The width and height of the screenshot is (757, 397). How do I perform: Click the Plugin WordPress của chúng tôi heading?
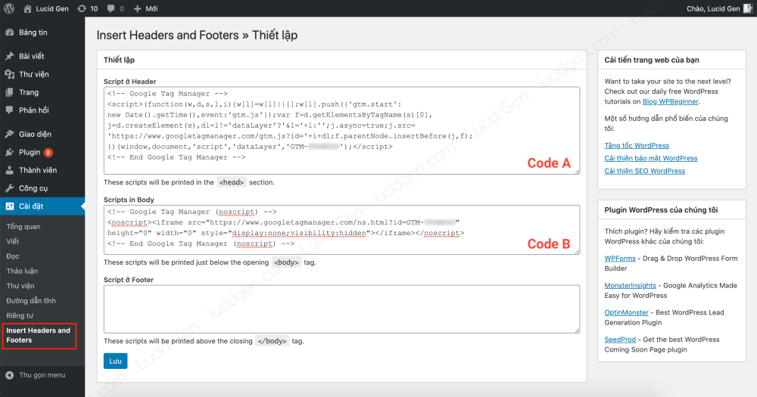(x=661, y=209)
